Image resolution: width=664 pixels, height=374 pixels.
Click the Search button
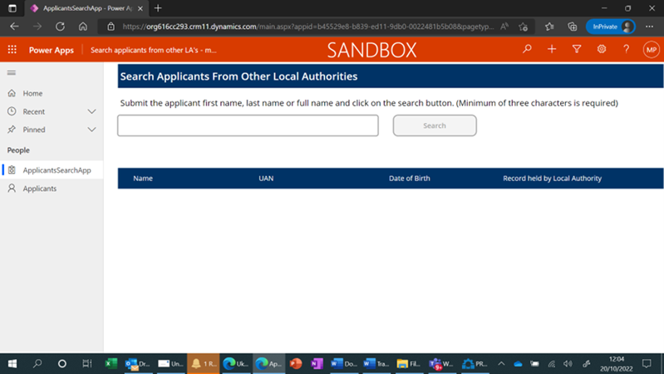[x=435, y=125]
